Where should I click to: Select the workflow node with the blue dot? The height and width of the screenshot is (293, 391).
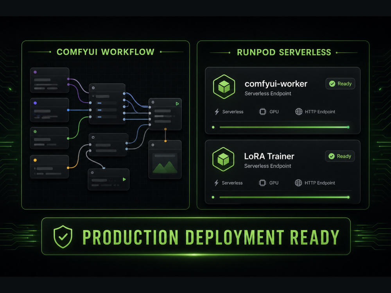pyautogui.click(x=50, y=110)
